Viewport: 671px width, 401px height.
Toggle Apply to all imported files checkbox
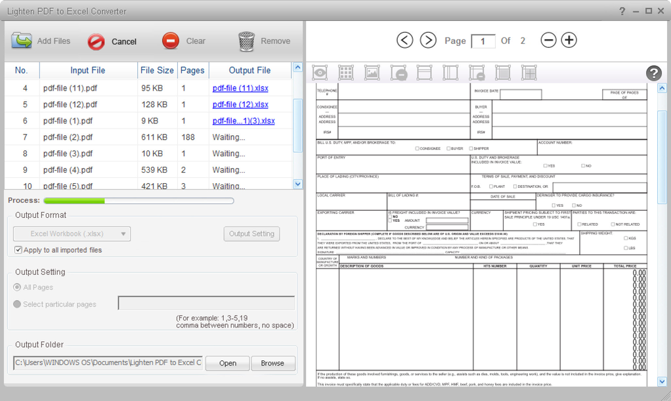(18, 250)
